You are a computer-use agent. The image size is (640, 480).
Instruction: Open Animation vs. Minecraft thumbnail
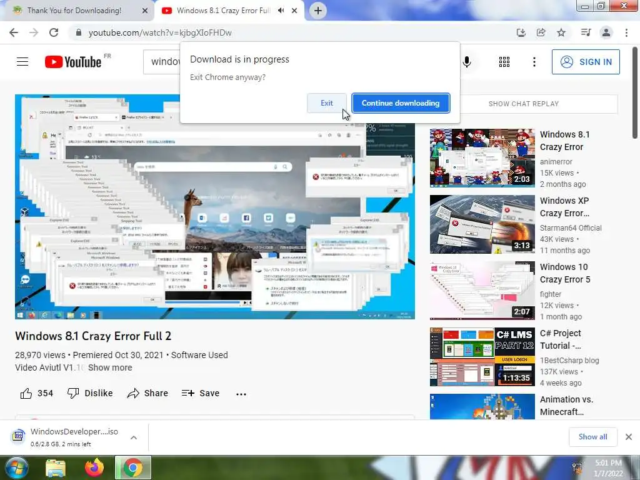coord(482,406)
